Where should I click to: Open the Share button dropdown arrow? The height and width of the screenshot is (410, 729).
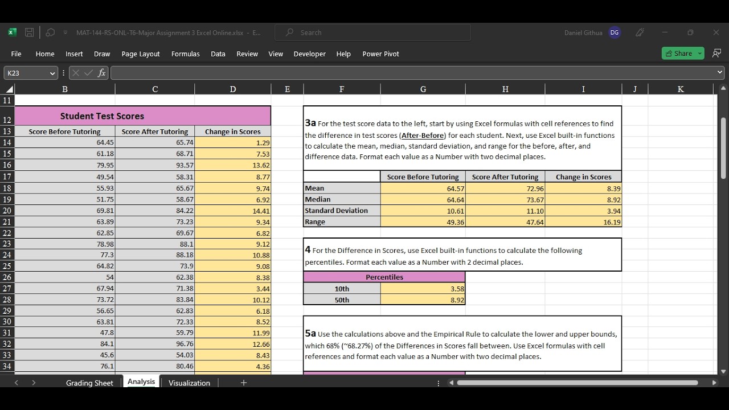700,53
